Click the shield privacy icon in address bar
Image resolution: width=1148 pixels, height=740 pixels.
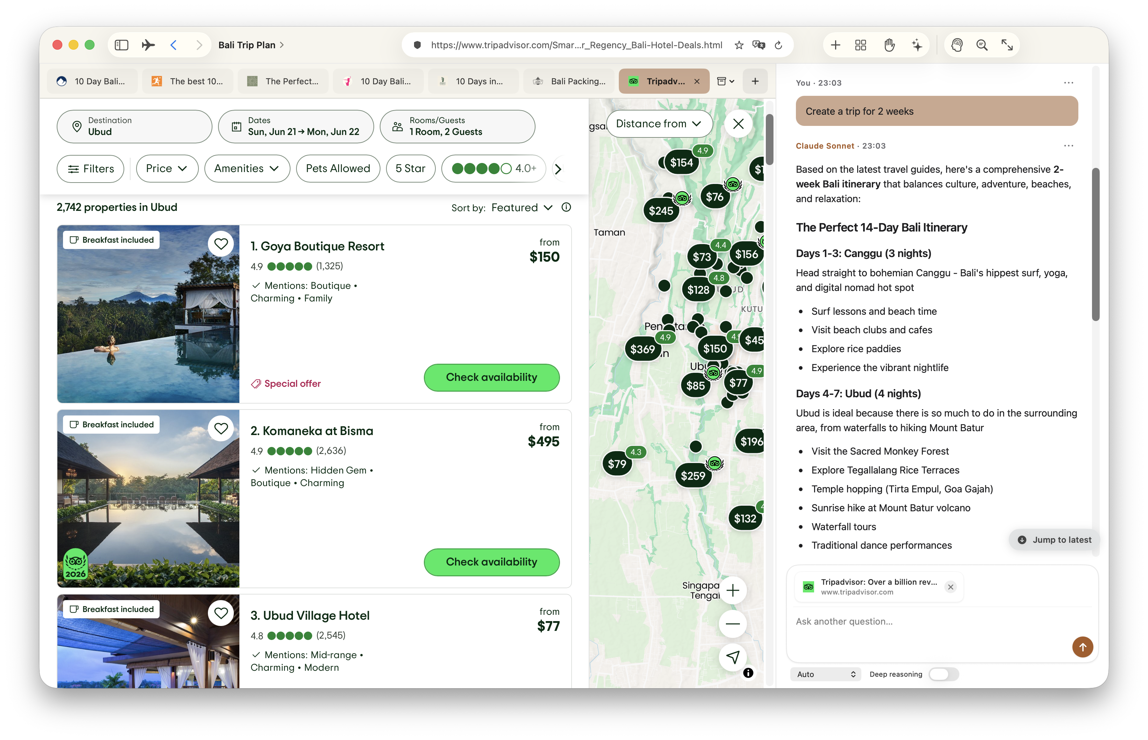point(417,45)
